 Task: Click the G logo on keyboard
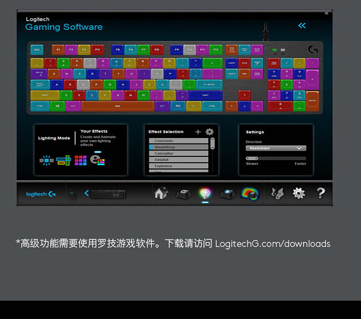point(312,50)
